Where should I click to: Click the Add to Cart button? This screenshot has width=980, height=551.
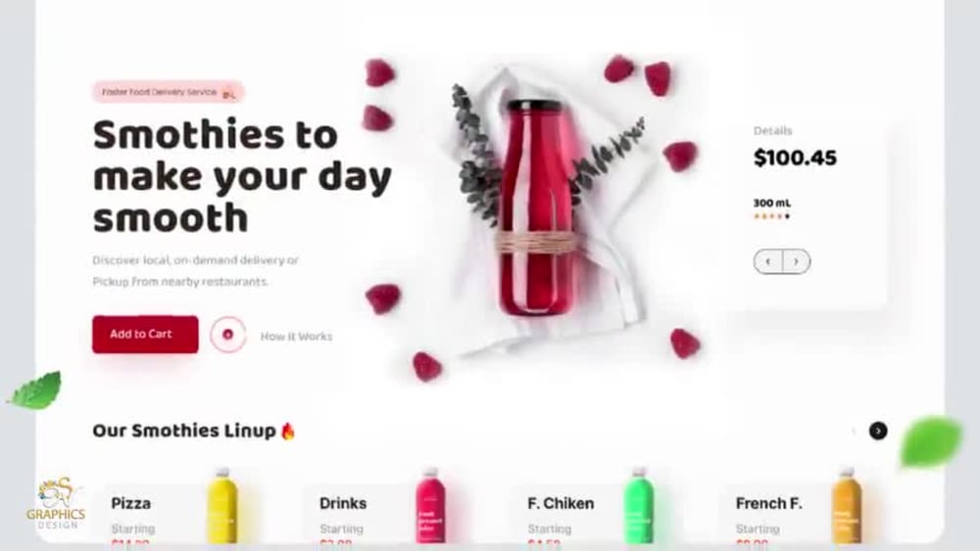[145, 335]
